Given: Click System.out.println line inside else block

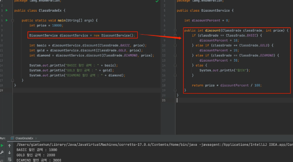Looking at the screenshot, I should point(225,71).
